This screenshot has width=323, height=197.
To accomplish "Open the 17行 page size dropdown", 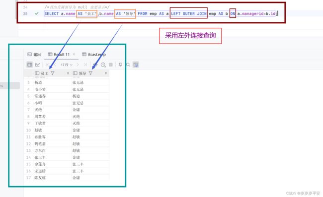I will coord(67,65).
